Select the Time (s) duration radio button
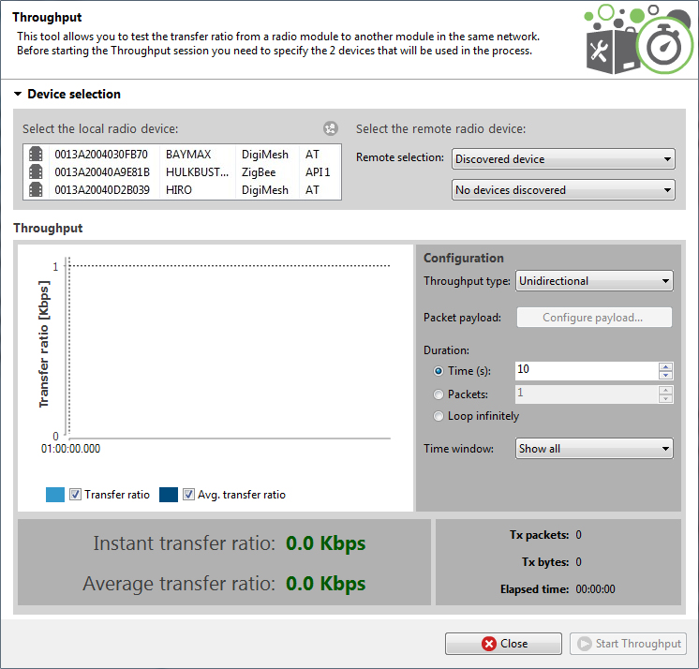Image resolution: width=699 pixels, height=669 pixels. (439, 371)
